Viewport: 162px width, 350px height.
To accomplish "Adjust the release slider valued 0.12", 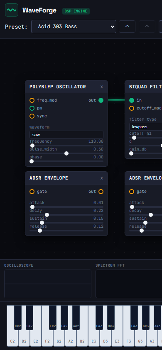I will point(66,230).
